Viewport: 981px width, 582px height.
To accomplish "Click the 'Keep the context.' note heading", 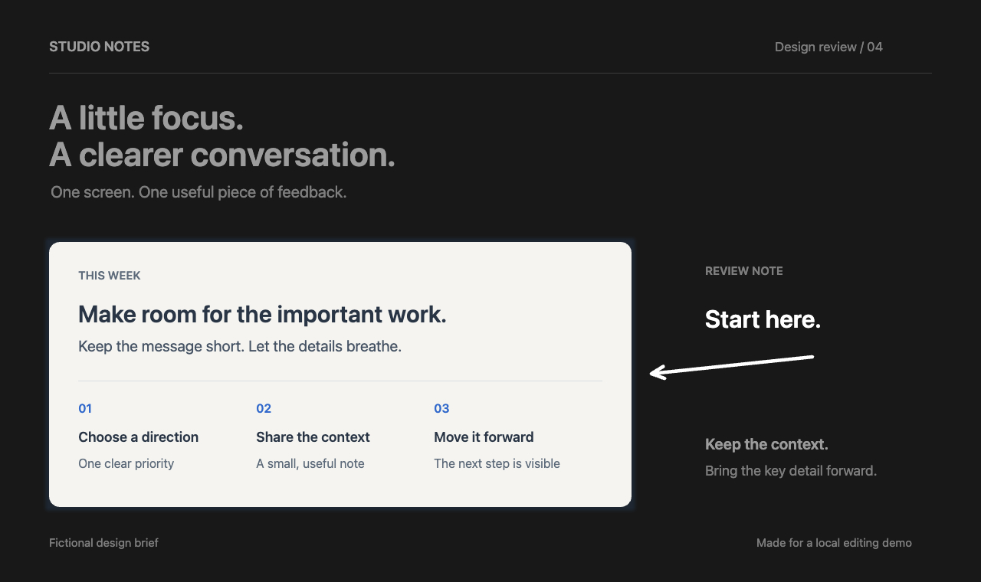I will click(x=766, y=444).
